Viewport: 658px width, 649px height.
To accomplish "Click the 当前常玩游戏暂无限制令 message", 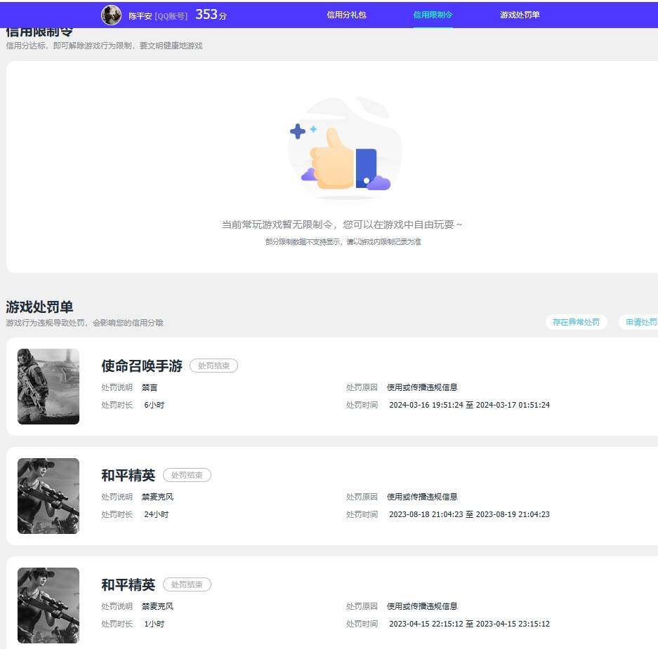I will (341, 225).
